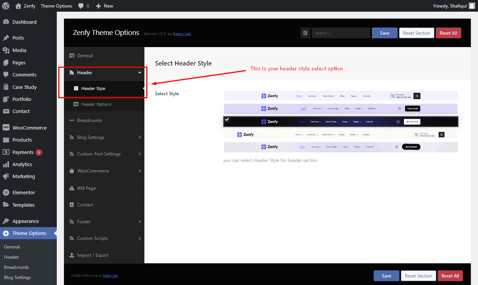This screenshot has height=285, width=478.
Task: Click the WordPress logo icon
Action: pyautogui.click(x=6, y=6)
